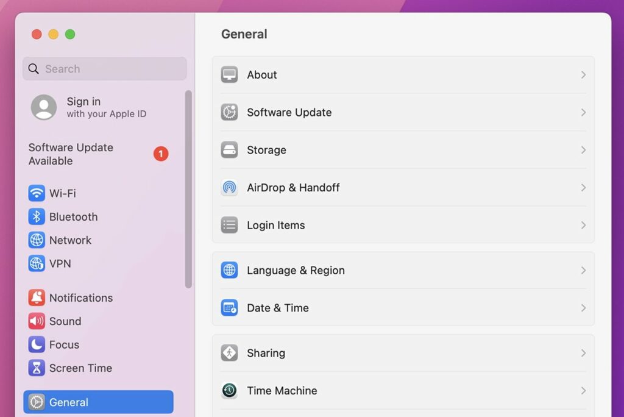The image size is (624, 417).
Task: Select the Network globe icon
Action: click(x=37, y=240)
